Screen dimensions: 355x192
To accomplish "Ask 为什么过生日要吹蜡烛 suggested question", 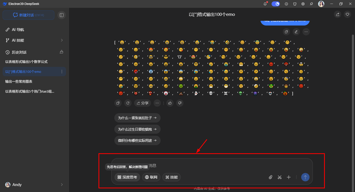I will [137, 129].
